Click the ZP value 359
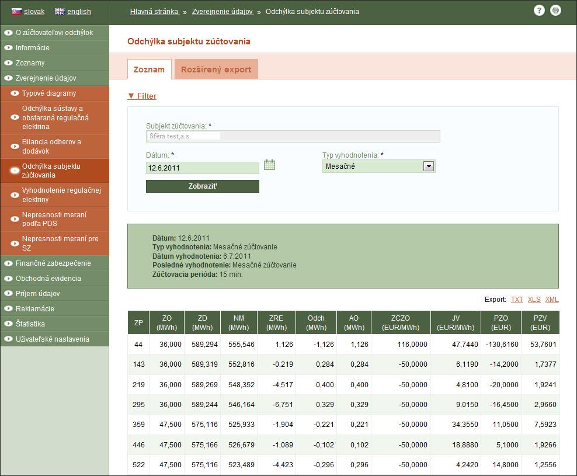 pyautogui.click(x=138, y=425)
